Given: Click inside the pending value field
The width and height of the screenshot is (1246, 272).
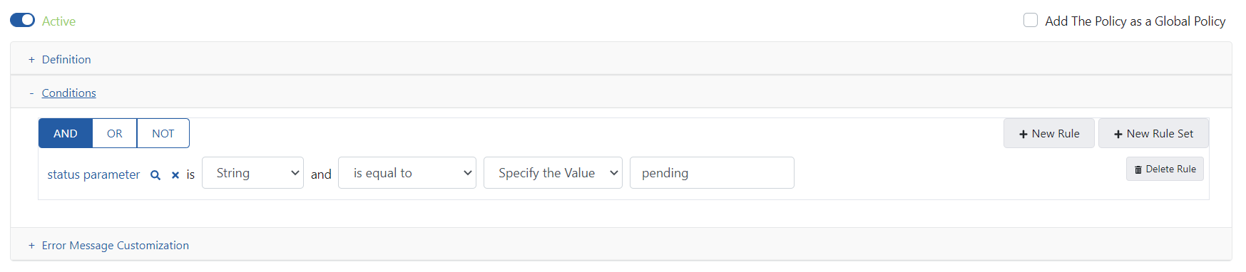Looking at the screenshot, I should (x=712, y=173).
